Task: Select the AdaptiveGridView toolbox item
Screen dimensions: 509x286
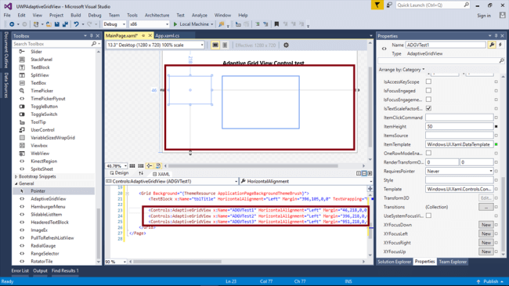Action: point(48,199)
